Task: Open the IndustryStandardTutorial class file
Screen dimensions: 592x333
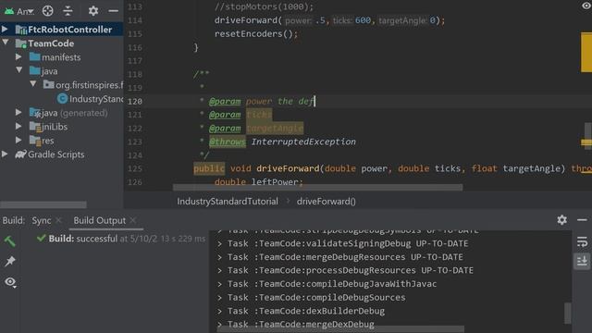Action: (x=96, y=99)
